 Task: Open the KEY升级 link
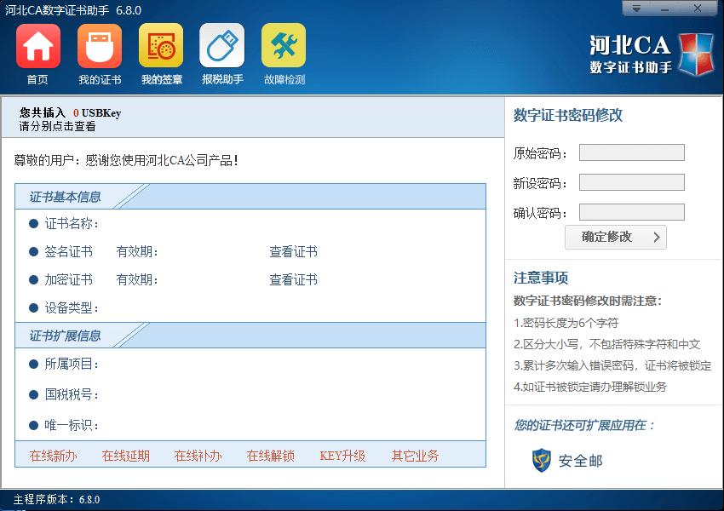pyautogui.click(x=342, y=456)
